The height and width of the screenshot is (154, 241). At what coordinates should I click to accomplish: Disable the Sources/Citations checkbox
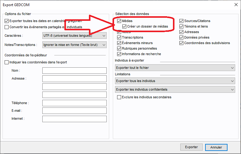tap(182, 21)
